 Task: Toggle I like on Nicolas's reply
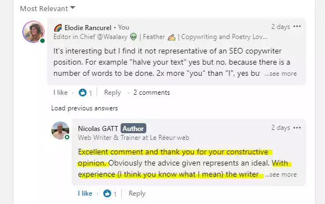point(85,193)
